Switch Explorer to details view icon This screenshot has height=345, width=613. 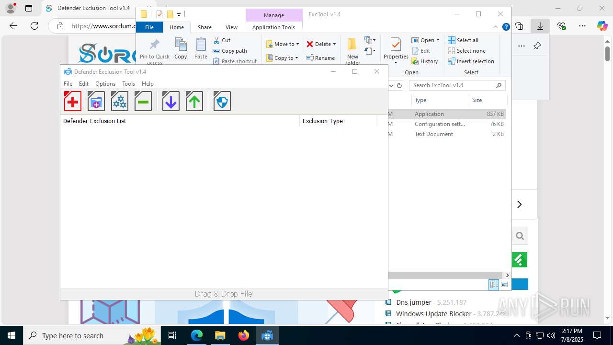(494, 285)
